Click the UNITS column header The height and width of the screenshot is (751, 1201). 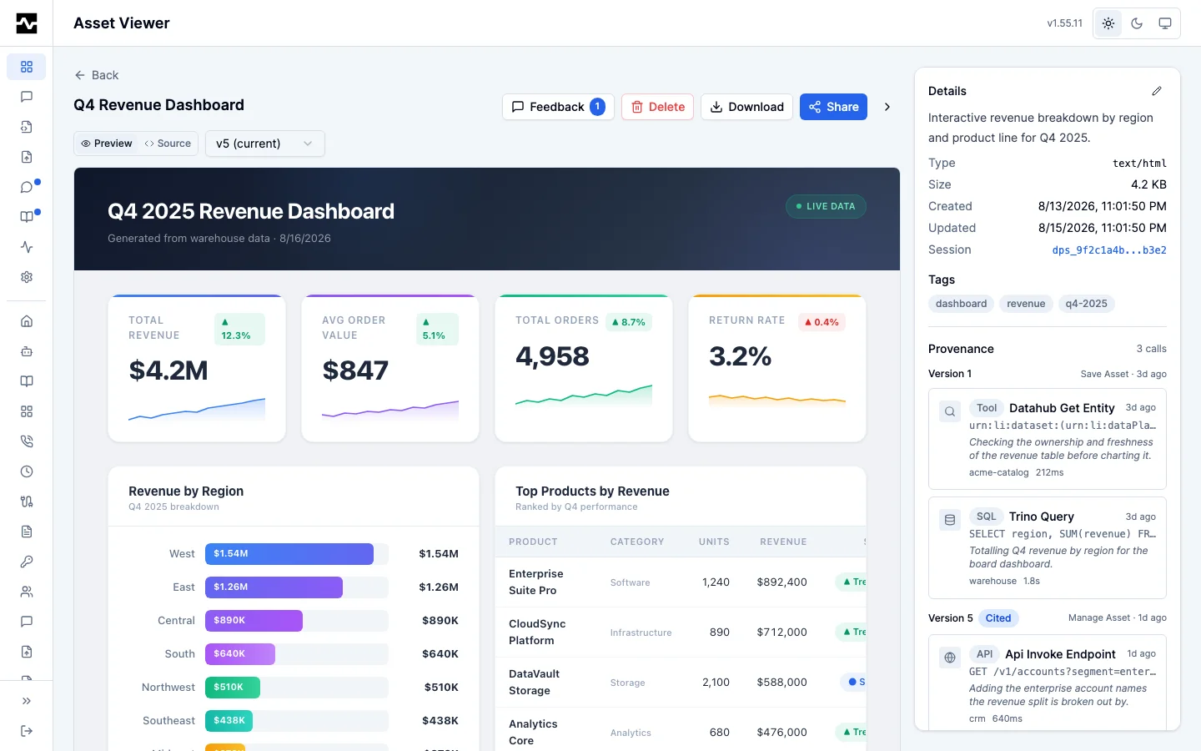pyautogui.click(x=714, y=542)
